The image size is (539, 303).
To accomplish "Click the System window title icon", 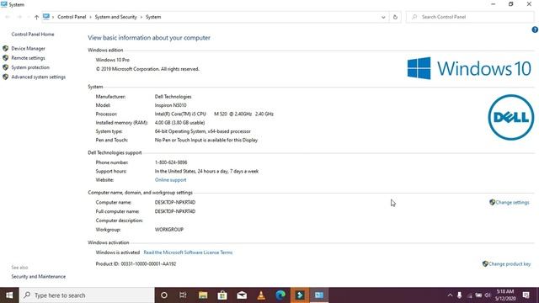I will coord(3,4).
